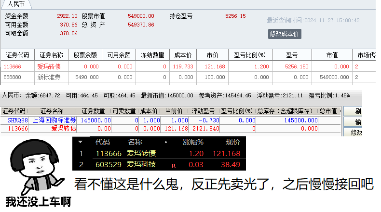The height and width of the screenshot is (212, 381).
Task: Click the 市价 column header
Action: click(212, 55)
